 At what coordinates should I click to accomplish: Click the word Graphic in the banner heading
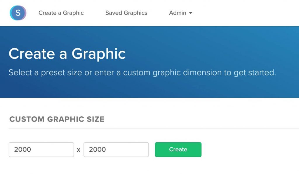(x=99, y=54)
